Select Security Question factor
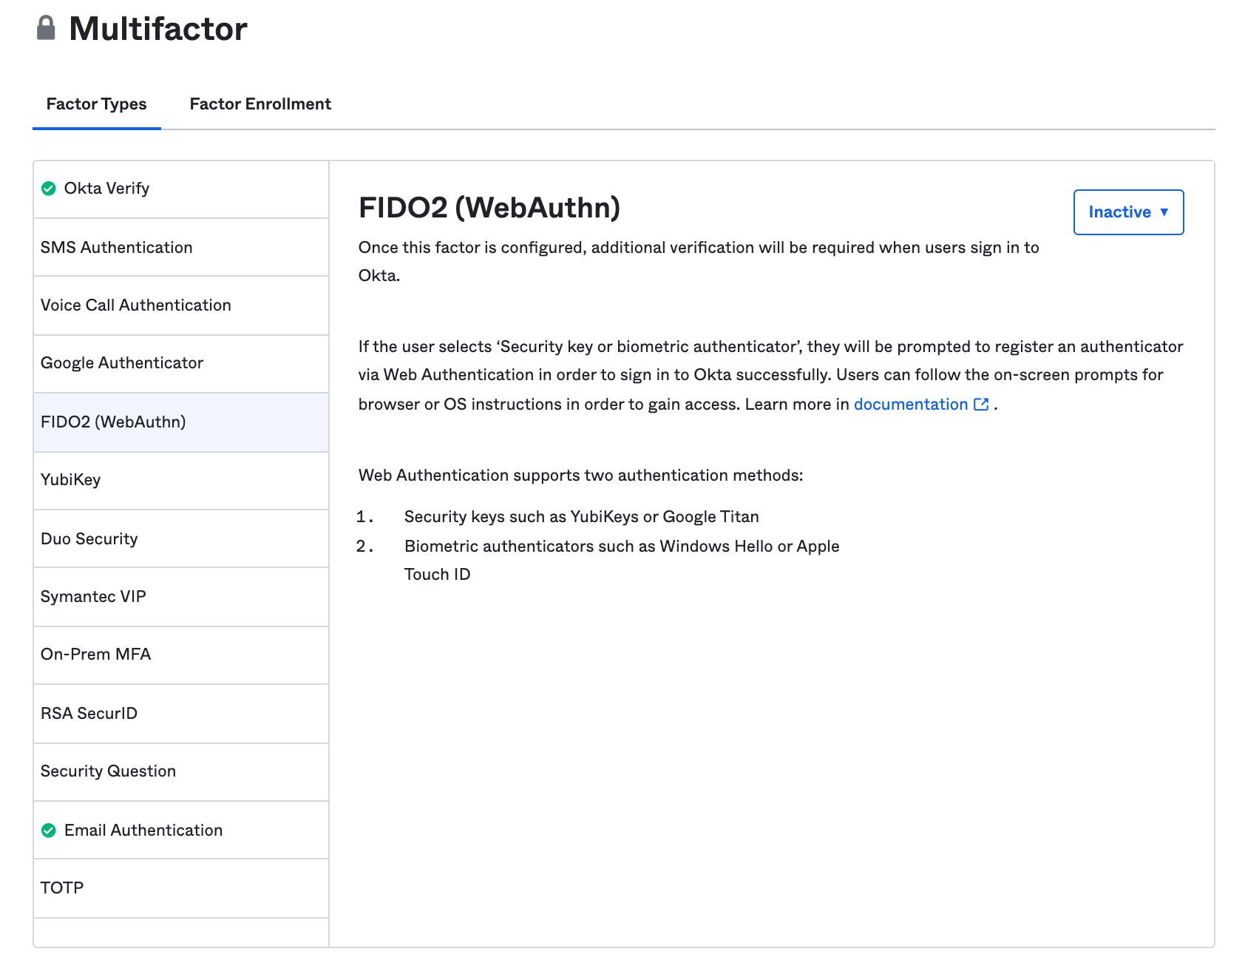This screenshot has height=960, width=1245. point(108,771)
